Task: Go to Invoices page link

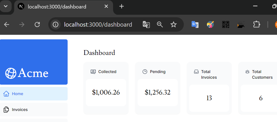Action: (x=20, y=110)
